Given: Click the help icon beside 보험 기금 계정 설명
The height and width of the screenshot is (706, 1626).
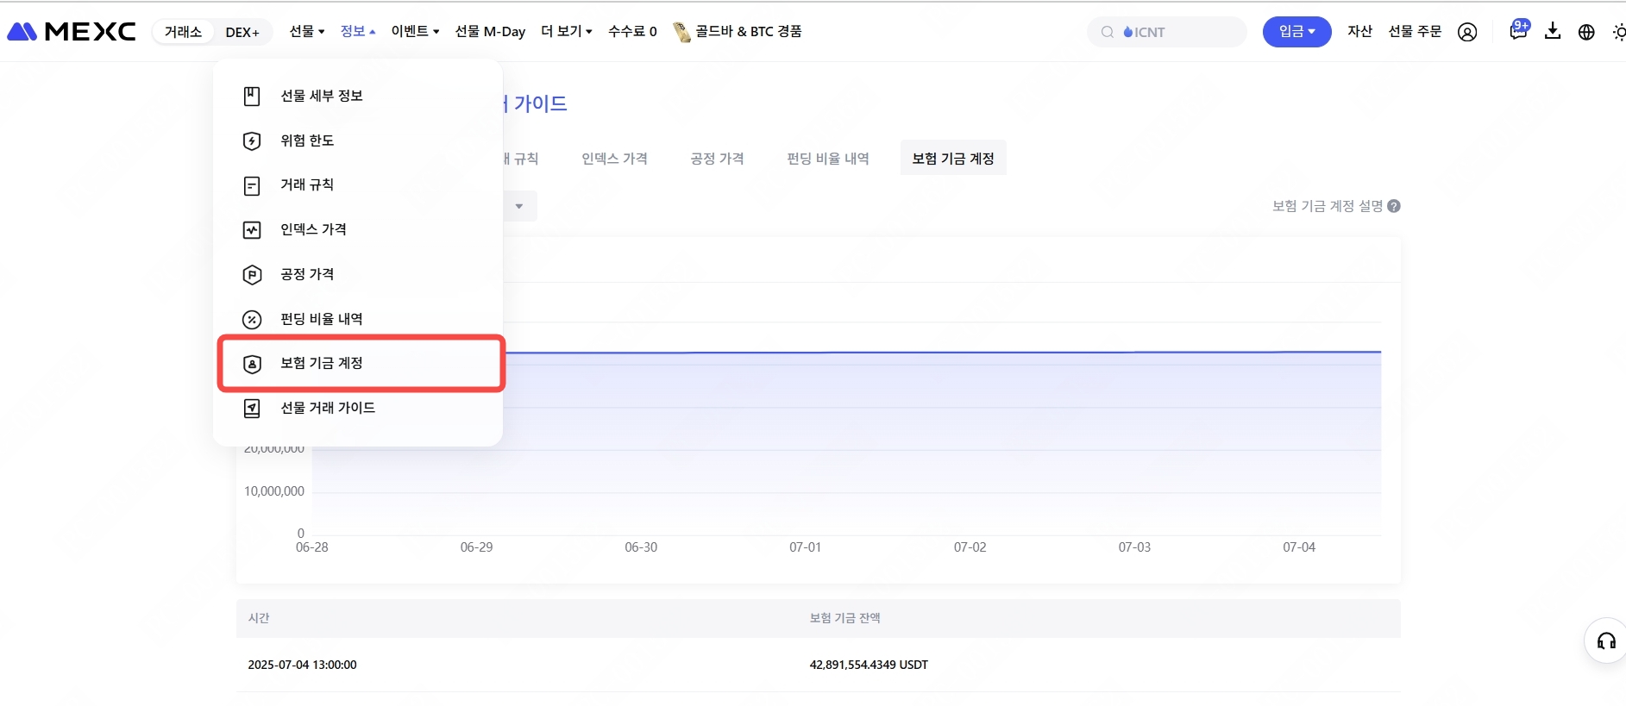Looking at the screenshot, I should click(x=1394, y=206).
